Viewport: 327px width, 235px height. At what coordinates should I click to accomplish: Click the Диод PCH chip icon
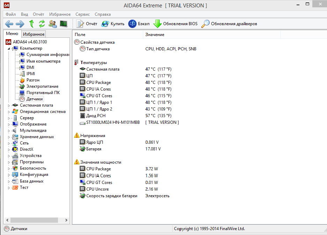82,116
